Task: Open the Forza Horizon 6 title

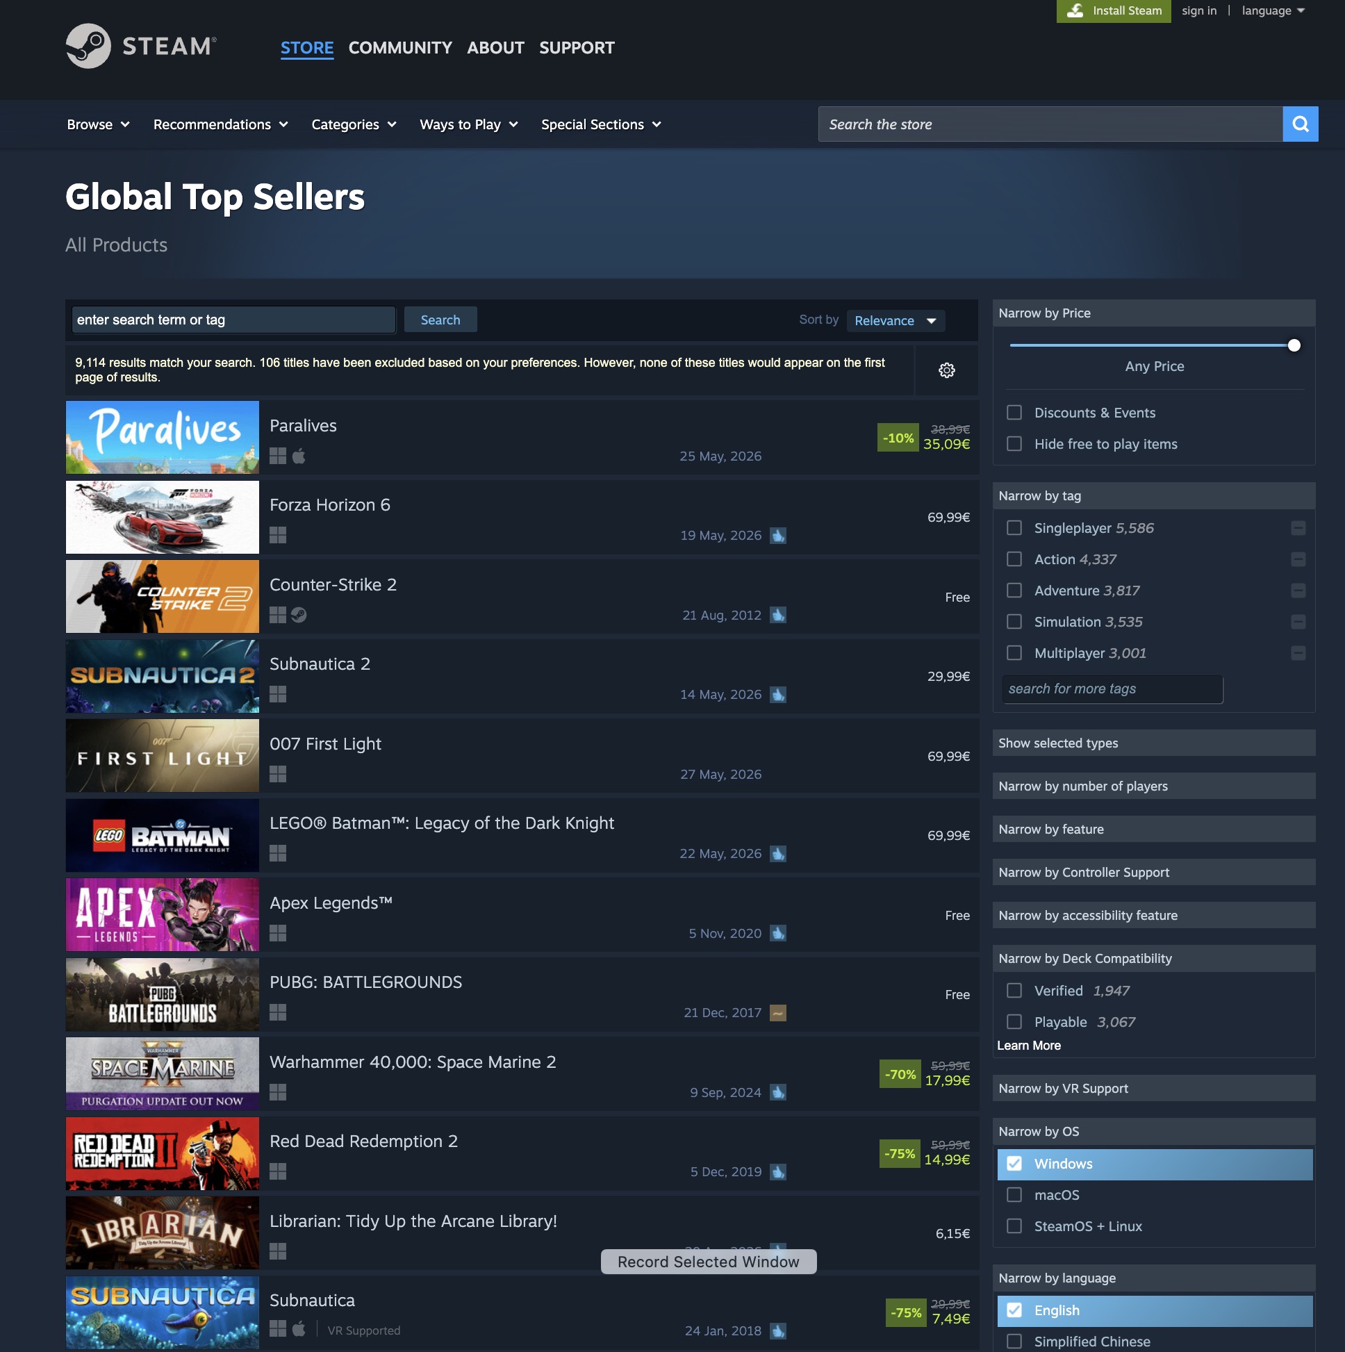Action: [x=329, y=505]
